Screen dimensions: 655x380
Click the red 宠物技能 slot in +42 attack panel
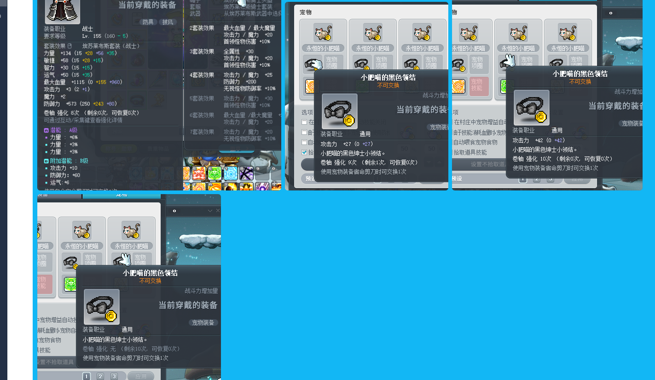(479, 86)
